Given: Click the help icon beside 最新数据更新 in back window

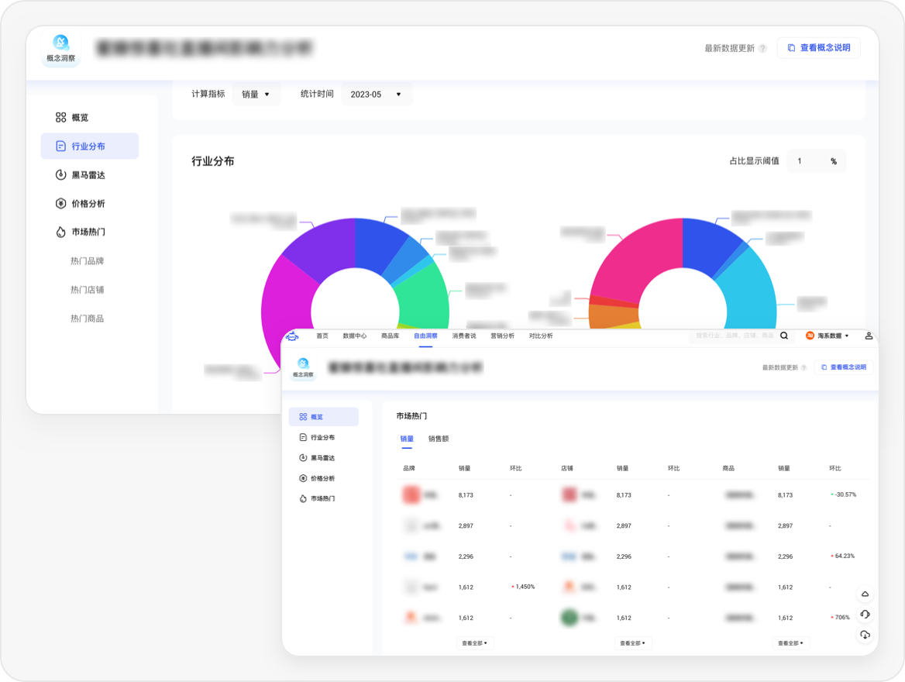Looking at the screenshot, I should coord(762,49).
